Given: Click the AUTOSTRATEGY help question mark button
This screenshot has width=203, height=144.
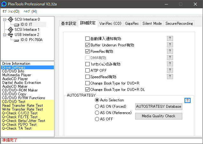Looking at the screenshot, I should coord(188,100).
